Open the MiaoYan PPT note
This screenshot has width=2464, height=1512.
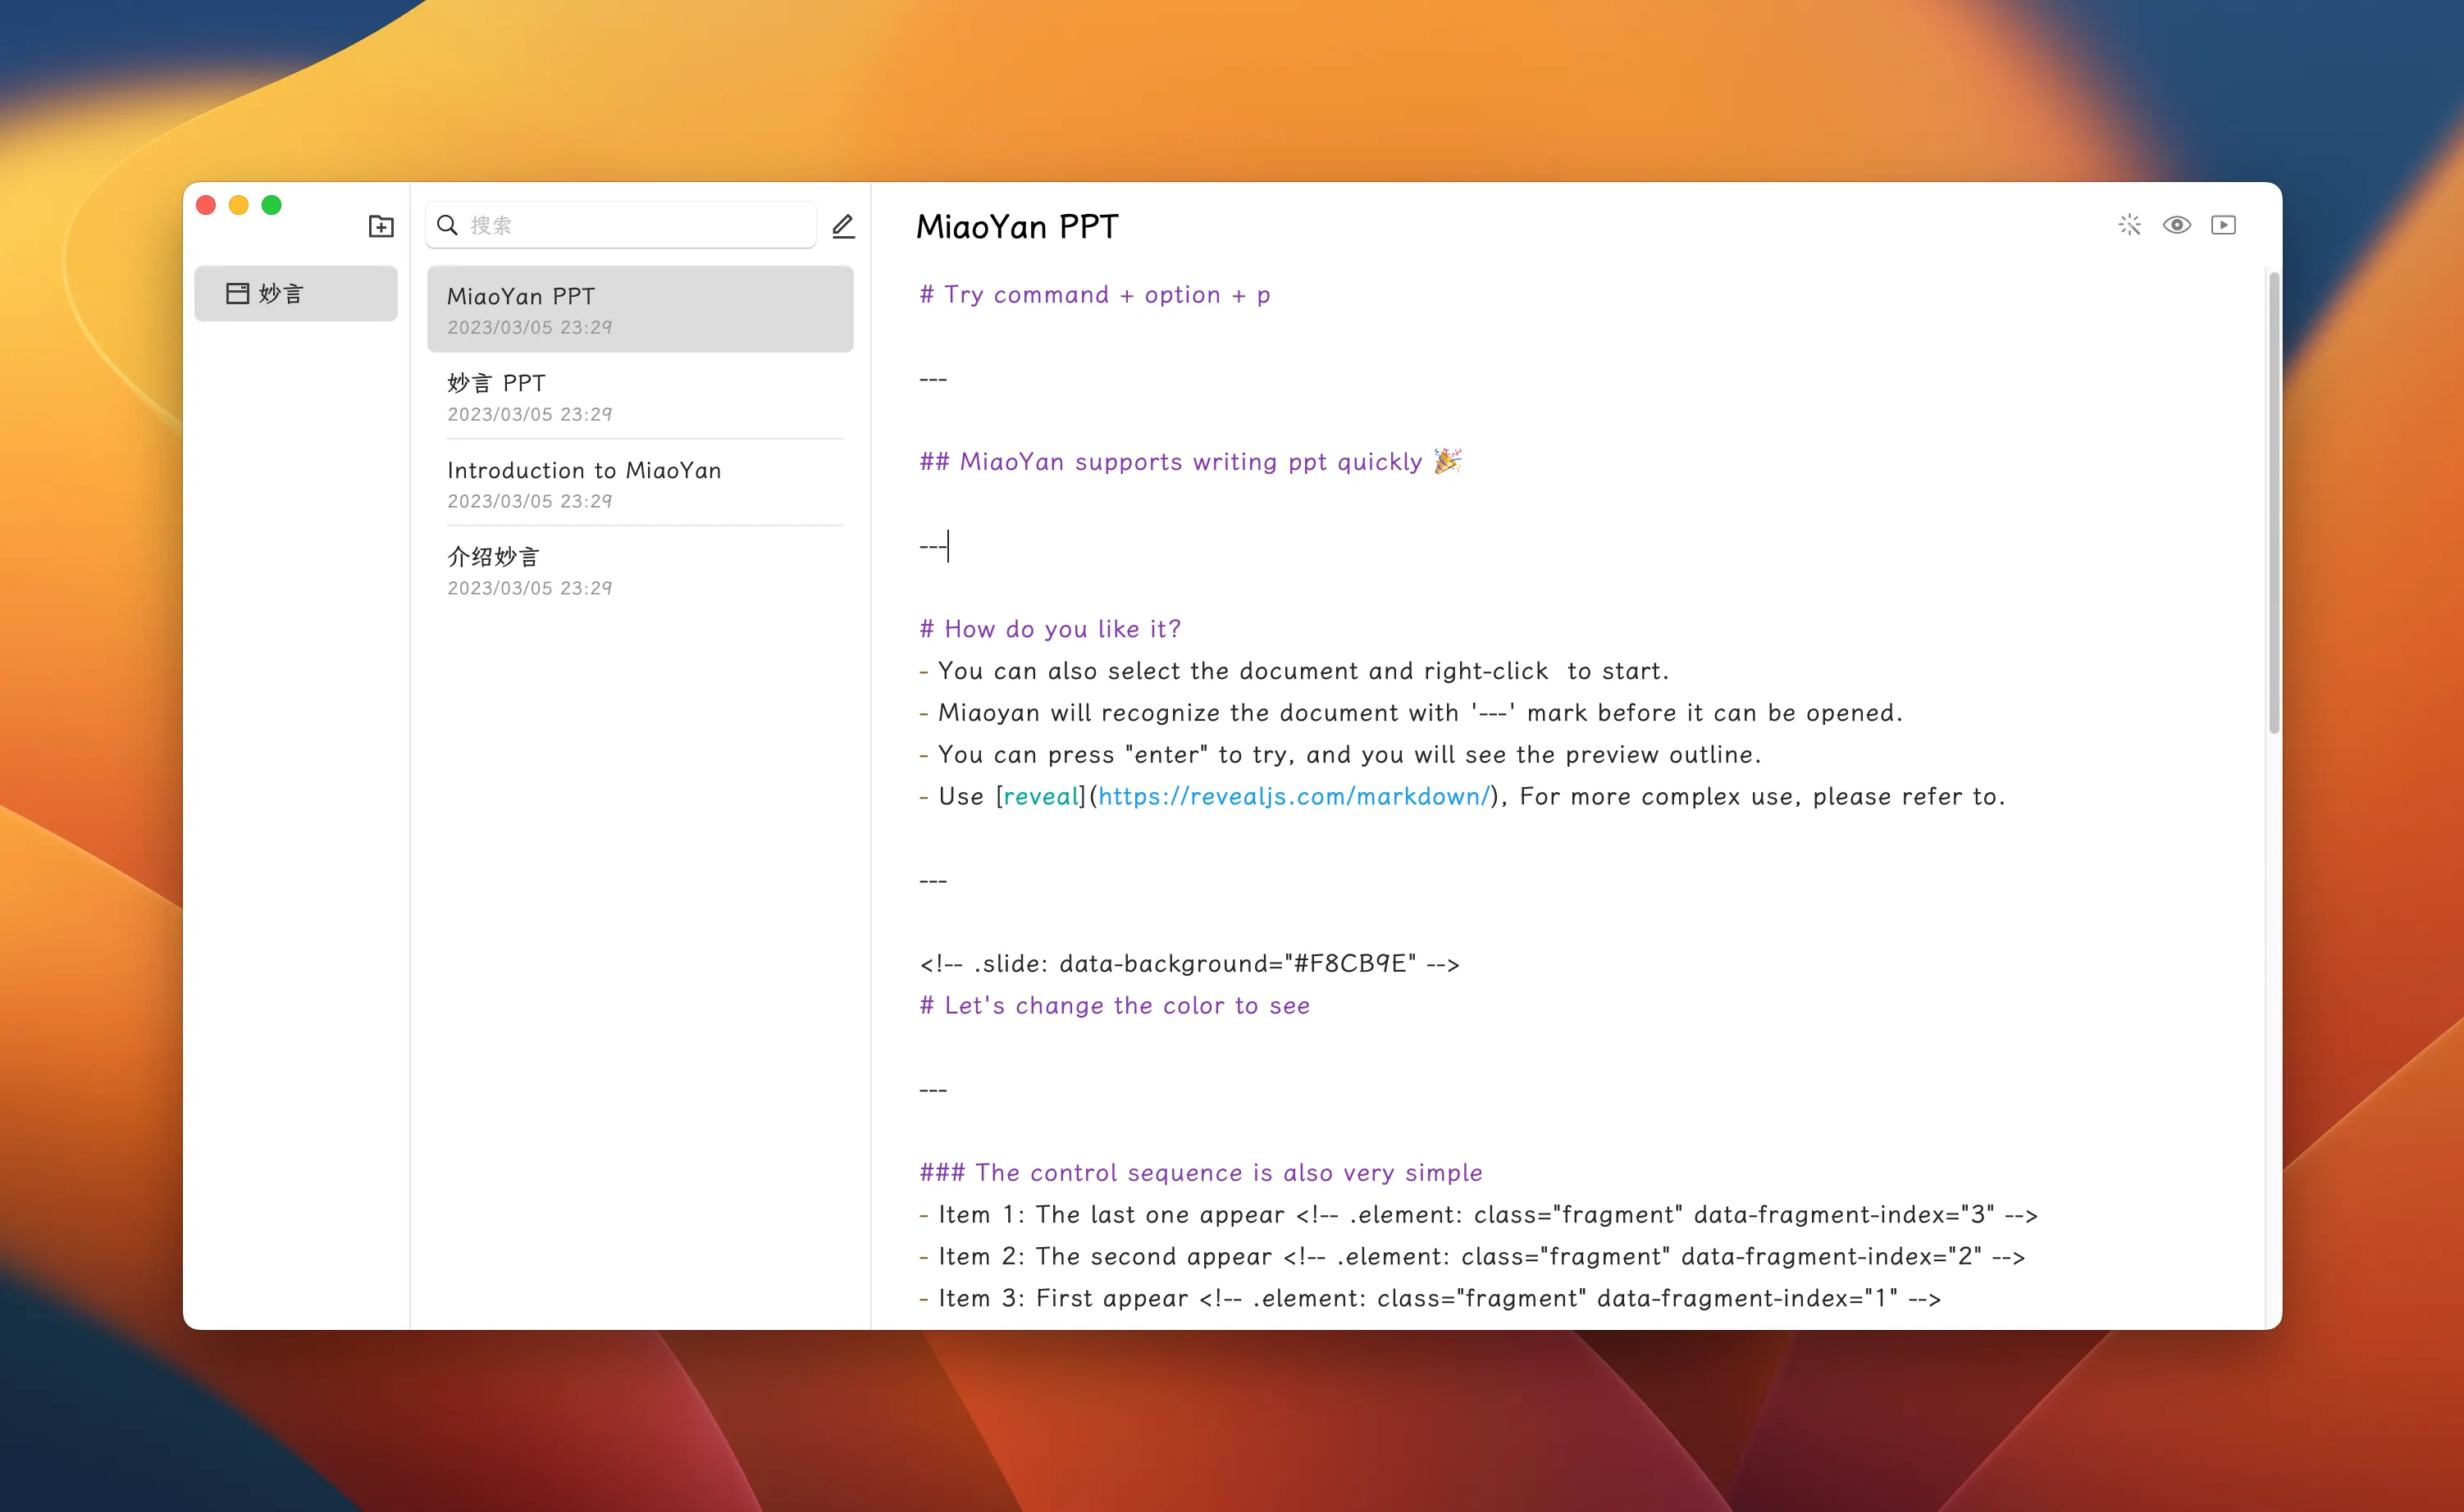pos(639,309)
